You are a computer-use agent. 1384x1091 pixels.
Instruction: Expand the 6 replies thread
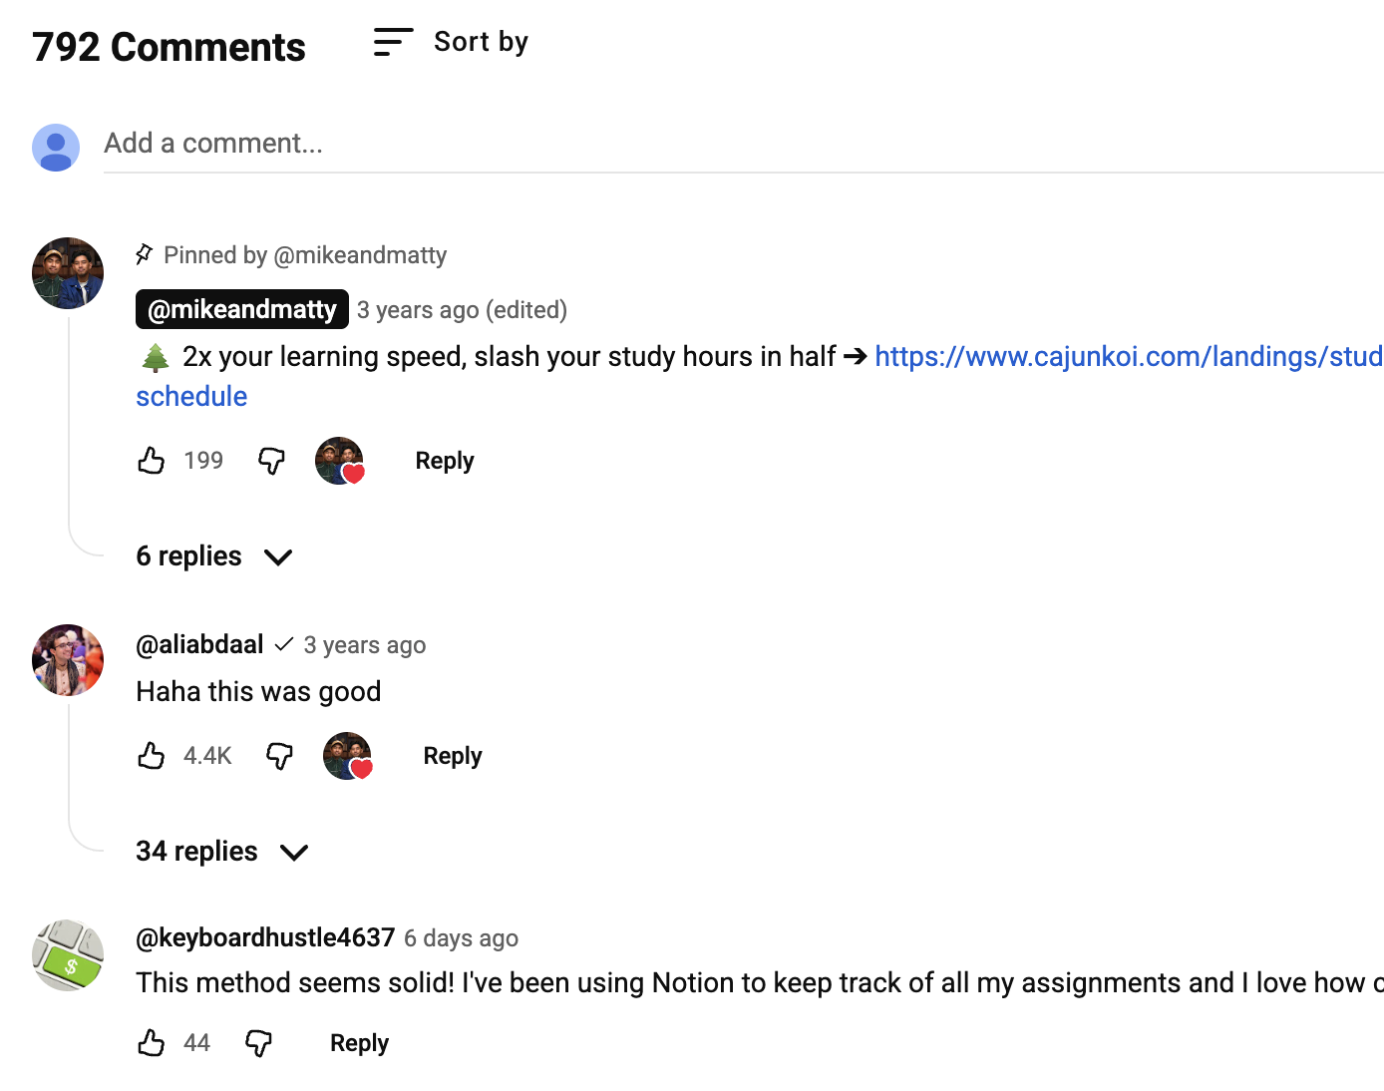[x=213, y=556]
